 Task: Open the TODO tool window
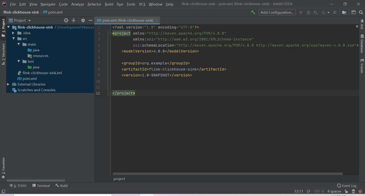tap(18, 186)
